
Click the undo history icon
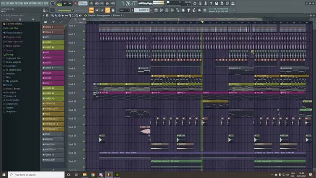click(x=195, y=3)
